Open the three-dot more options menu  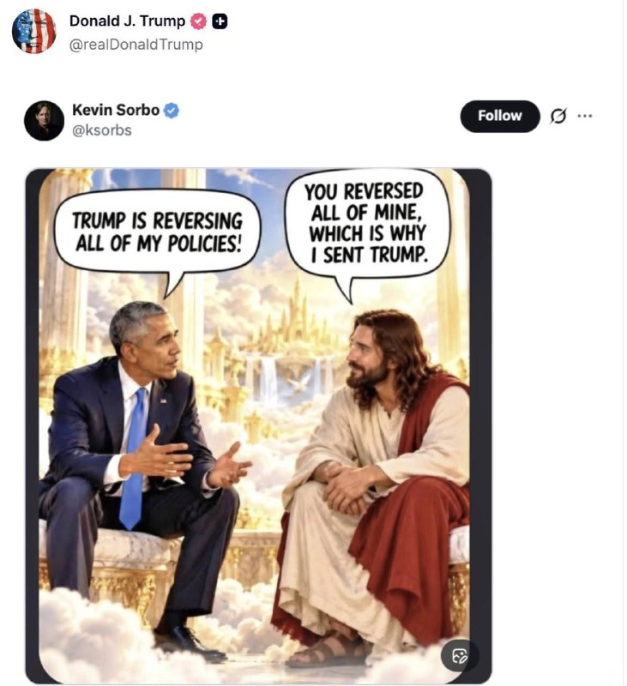point(585,116)
